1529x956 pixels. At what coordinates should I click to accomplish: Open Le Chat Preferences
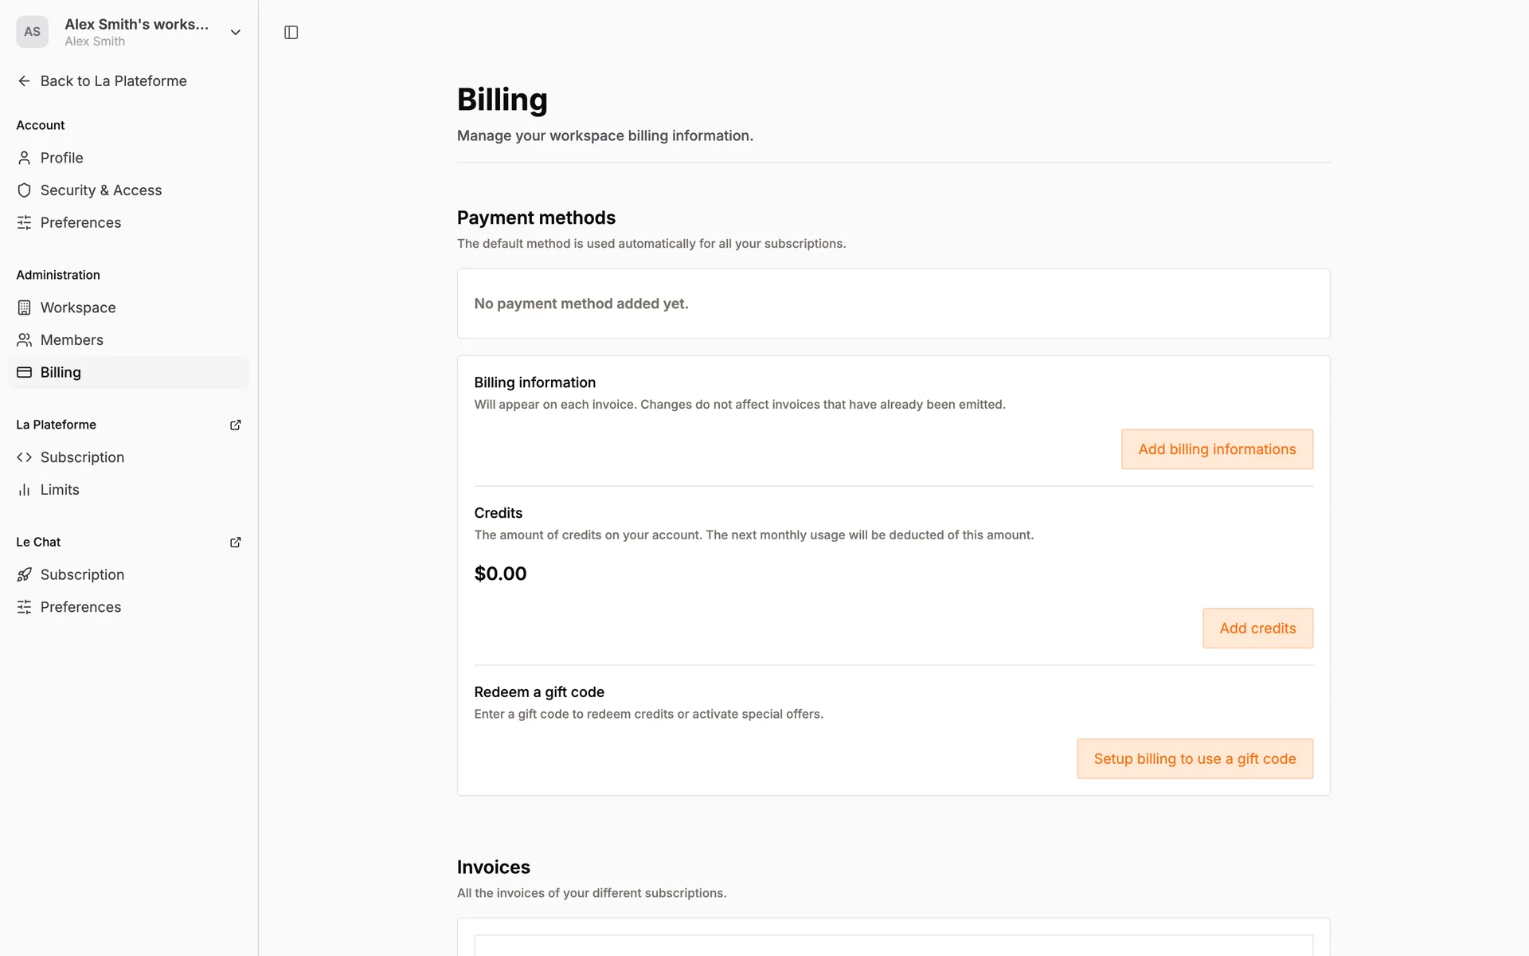80,607
